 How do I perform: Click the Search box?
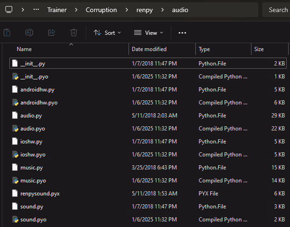click(277, 10)
